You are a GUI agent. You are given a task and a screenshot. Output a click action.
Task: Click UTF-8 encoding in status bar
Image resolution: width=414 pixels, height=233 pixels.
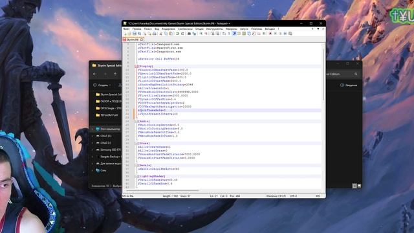293,196
